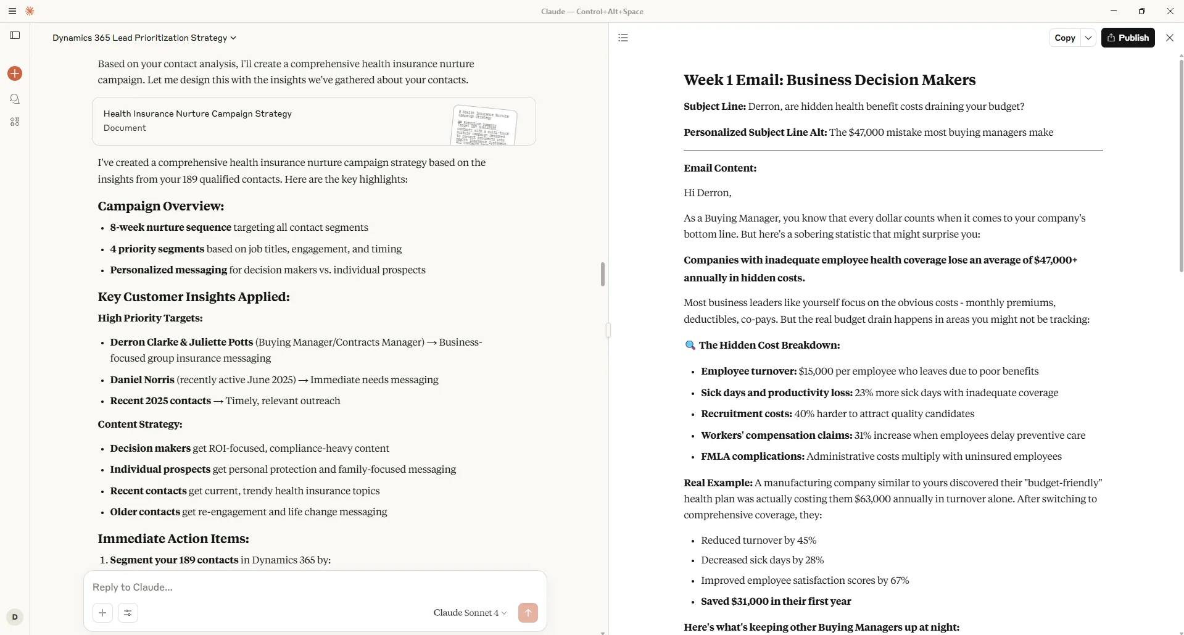This screenshot has height=635, width=1184.
Task: Show the document outline list icon
Action: [x=623, y=38]
